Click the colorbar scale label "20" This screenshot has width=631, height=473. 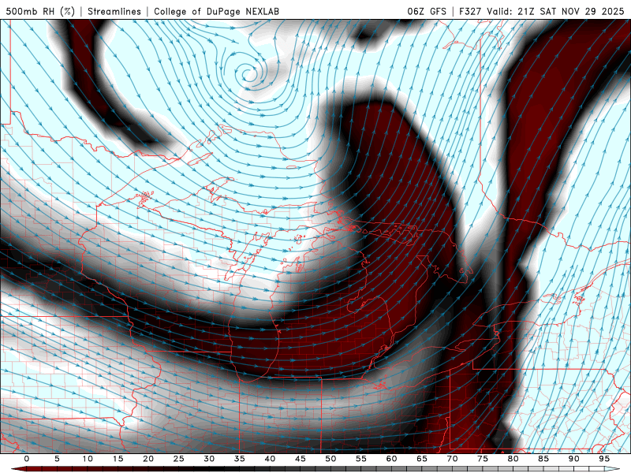[148, 459]
